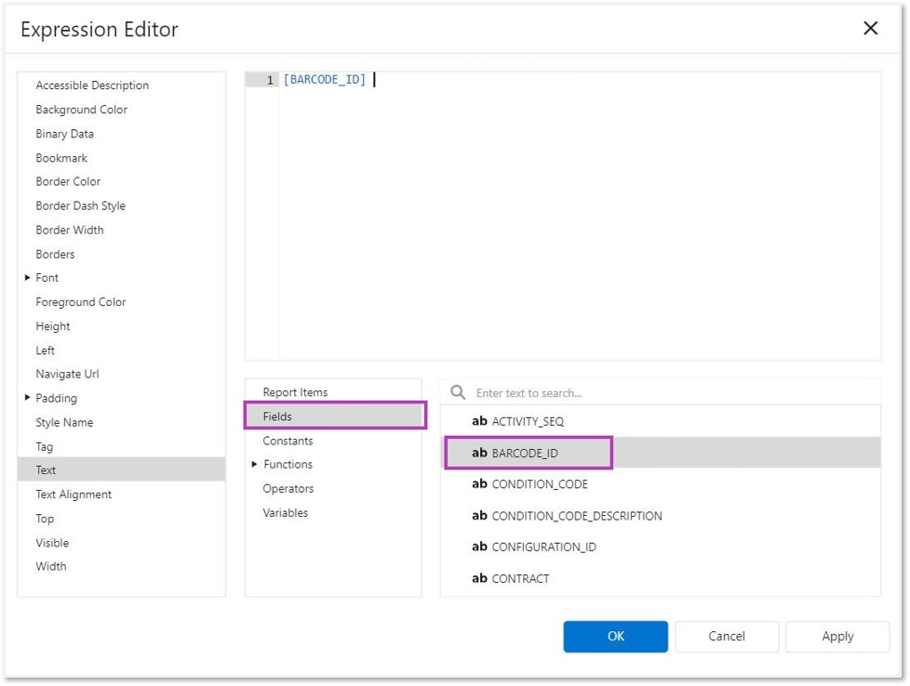The height and width of the screenshot is (686, 910).
Task: Select the Background Color property
Action: point(81,110)
